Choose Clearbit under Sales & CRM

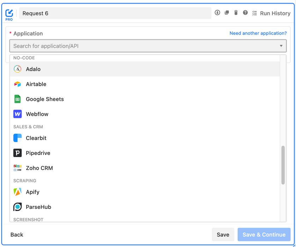click(144, 138)
